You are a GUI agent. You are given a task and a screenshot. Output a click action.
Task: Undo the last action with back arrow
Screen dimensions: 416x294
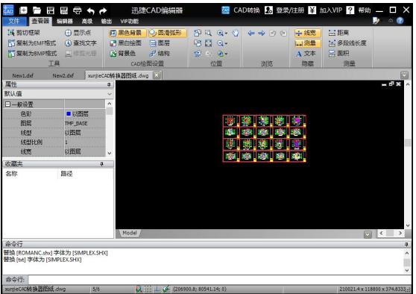point(90,10)
